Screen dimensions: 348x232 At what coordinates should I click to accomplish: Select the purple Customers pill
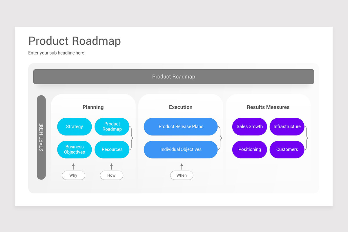[287, 149]
